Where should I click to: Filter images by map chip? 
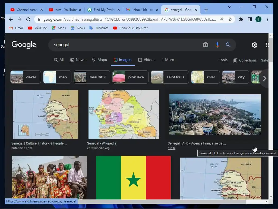(x=57, y=77)
